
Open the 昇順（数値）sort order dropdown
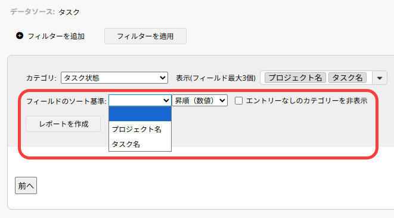pyautogui.click(x=200, y=100)
